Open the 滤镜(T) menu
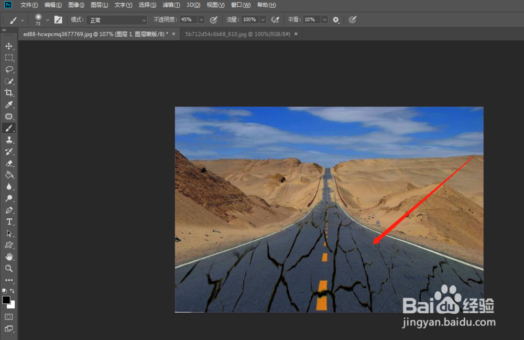524x340 pixels. point(171,5)
